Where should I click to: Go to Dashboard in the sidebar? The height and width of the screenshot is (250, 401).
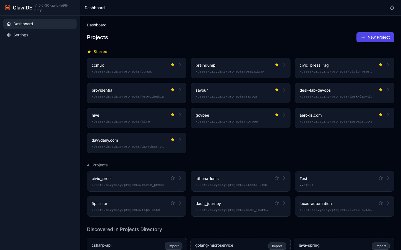click(x=40, y=24)
